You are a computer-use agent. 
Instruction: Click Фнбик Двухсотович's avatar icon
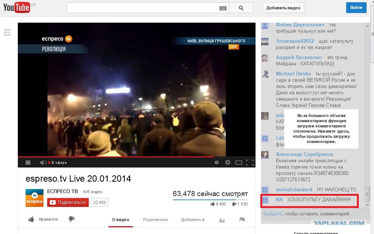pyautogui.click(x=265, y=26)
